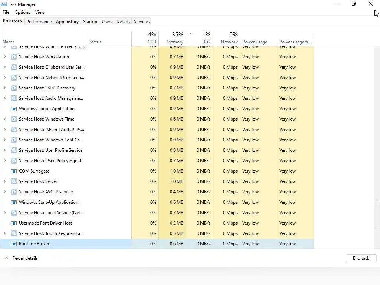
Task: Open the View menu
Action: tap(40, 12)
